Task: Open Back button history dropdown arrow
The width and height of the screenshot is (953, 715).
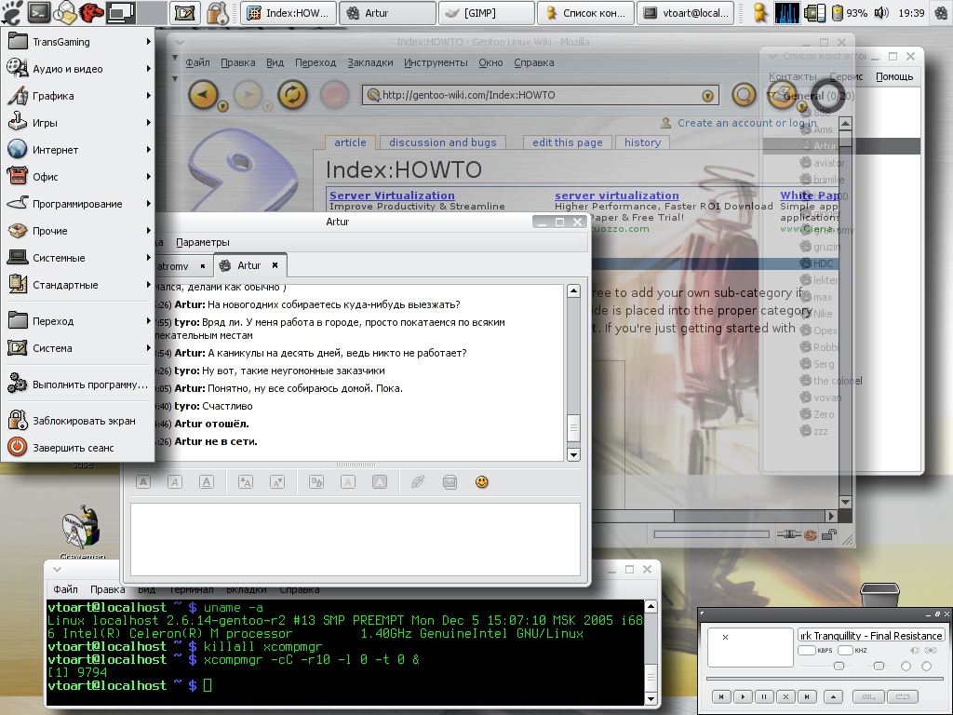Action: [x=223, y=106]
